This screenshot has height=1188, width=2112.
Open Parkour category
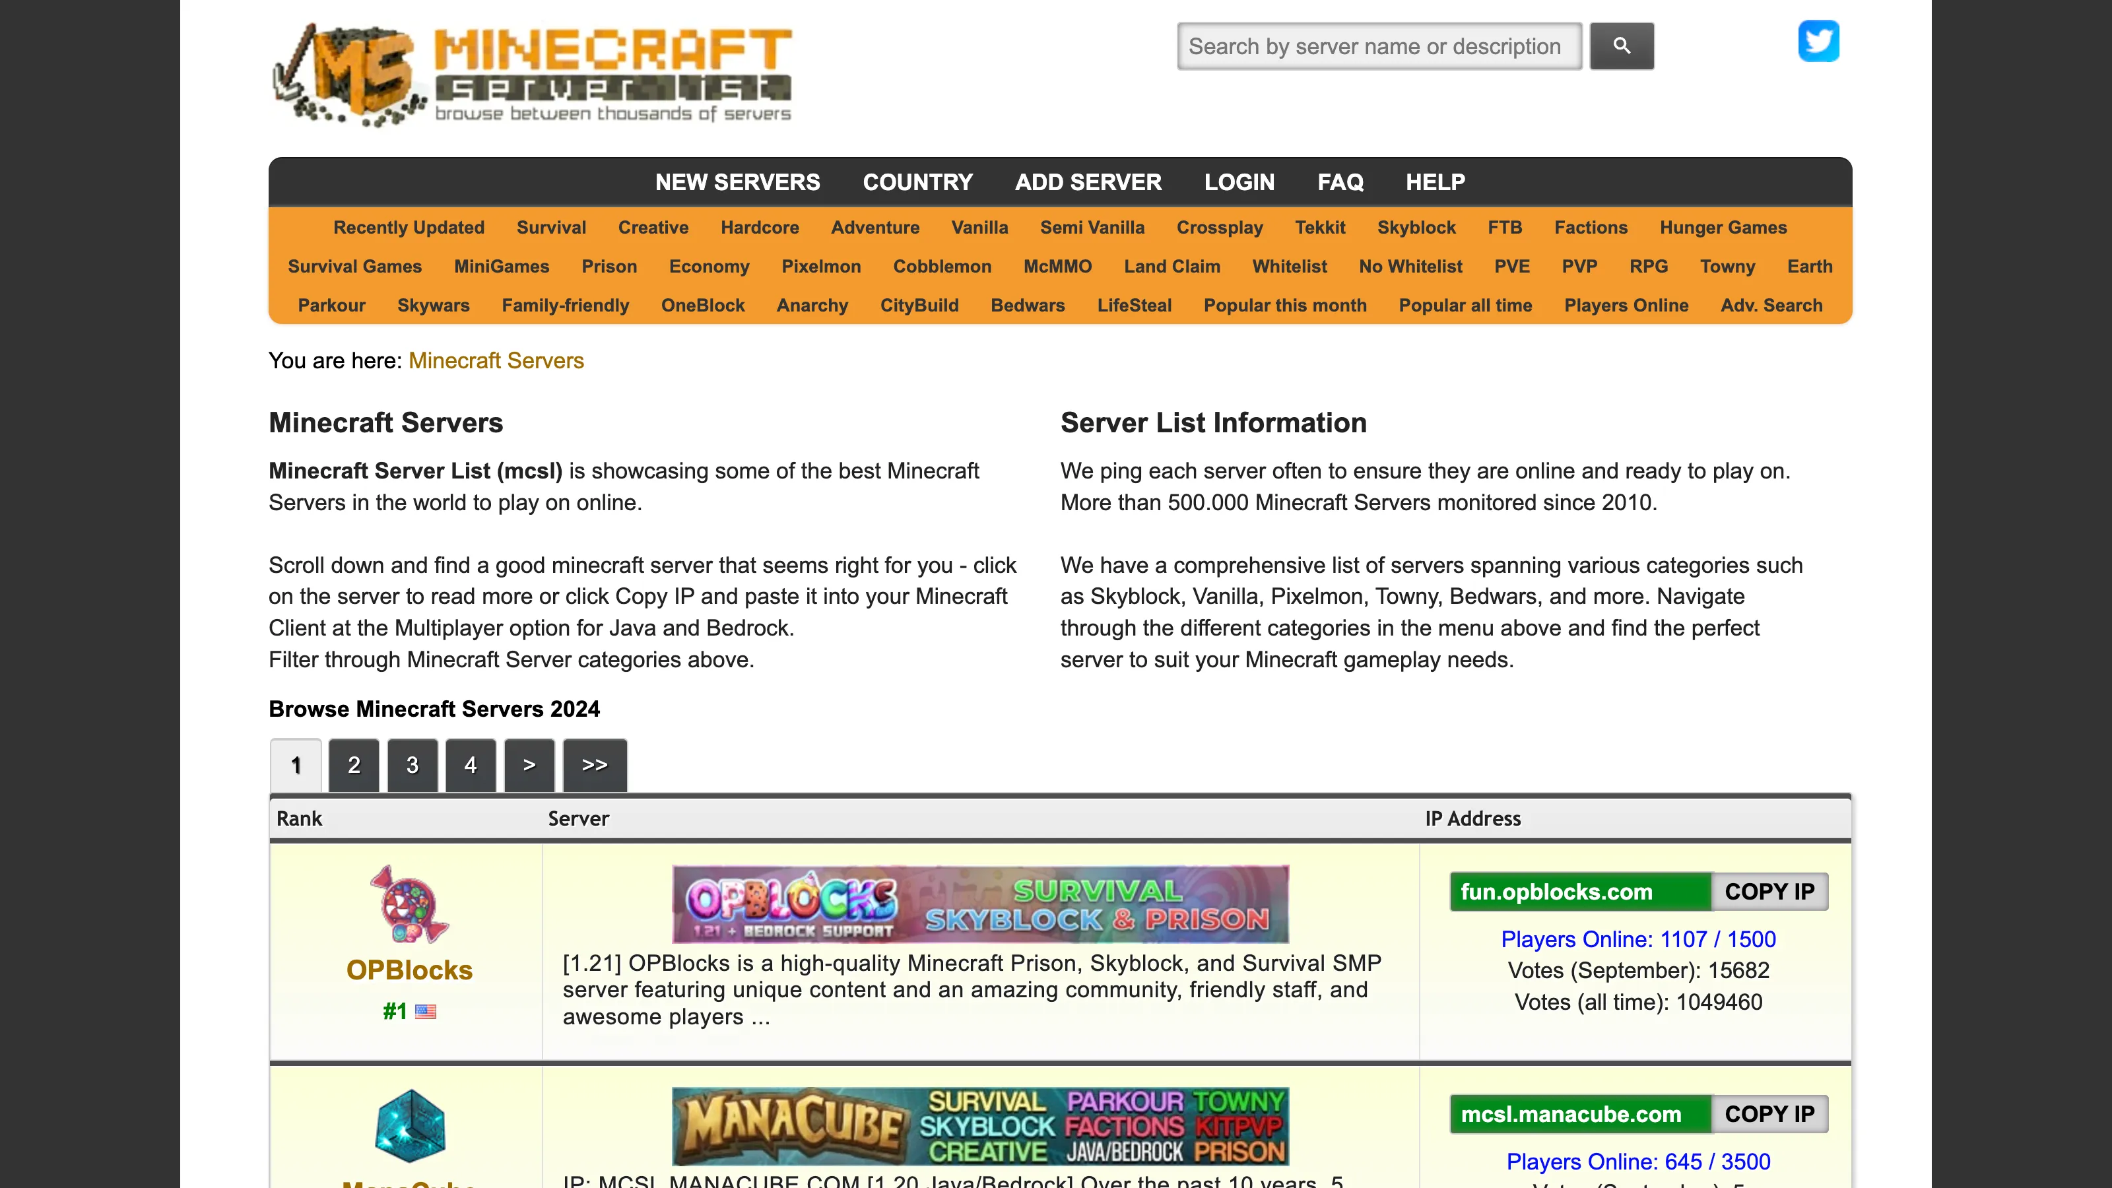point(331,305)
